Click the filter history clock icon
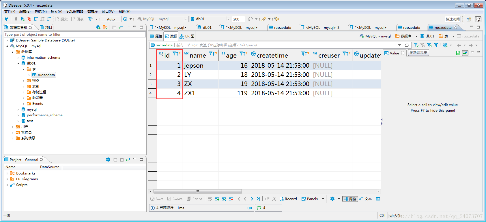The width and height of the screenshot is (486, 222). [x=446, y=45]
